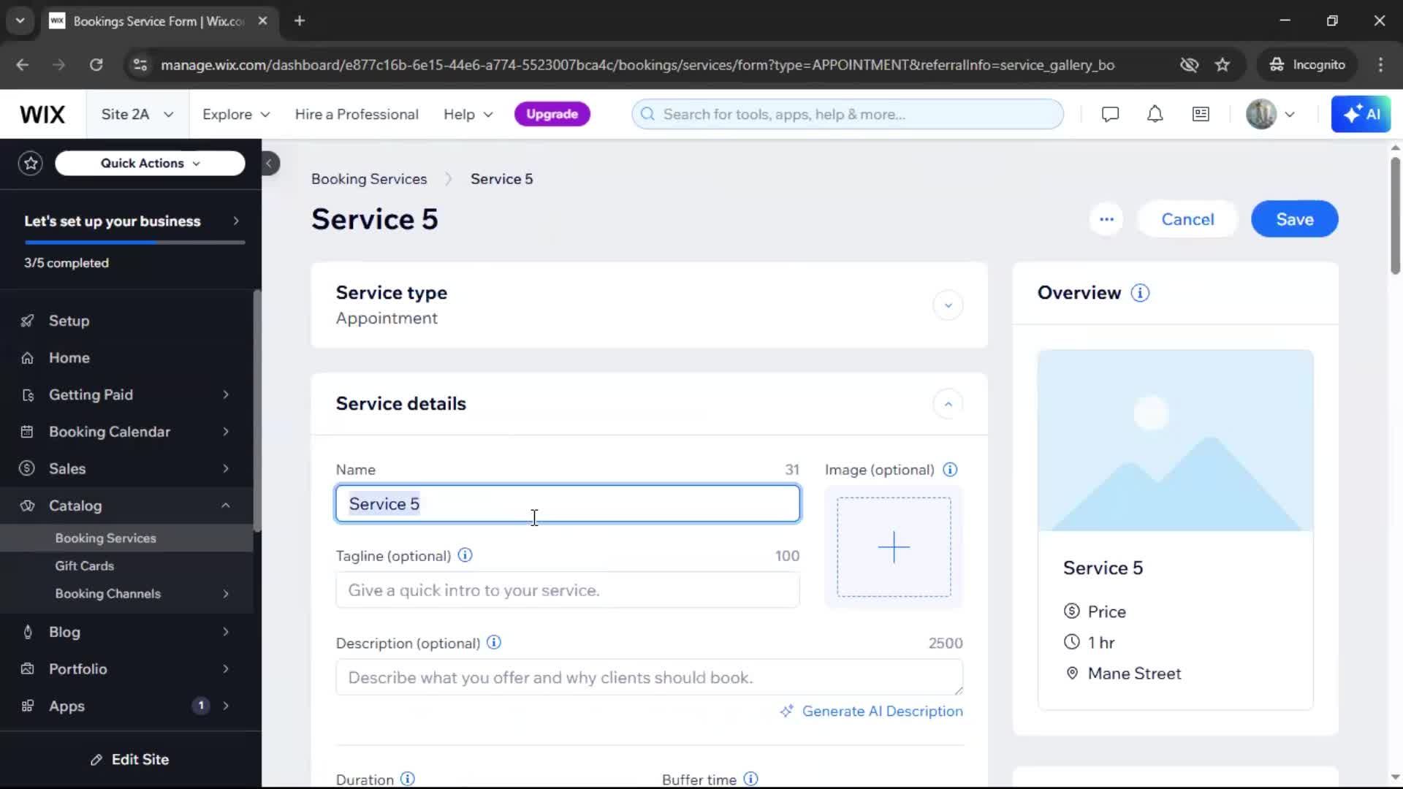Click the favorites star in sidebar
The height and width of the screenshot is (789, 1403).
[31, 163]
